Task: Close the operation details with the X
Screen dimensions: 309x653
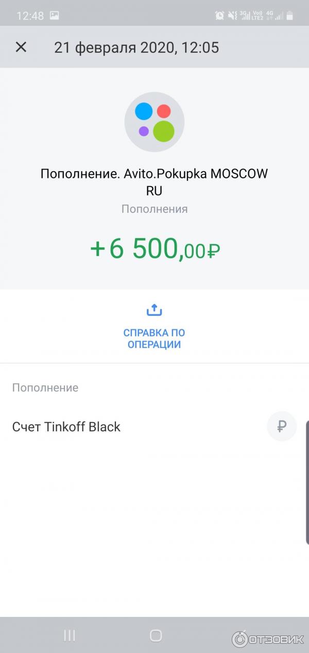Action: (21, 47)
